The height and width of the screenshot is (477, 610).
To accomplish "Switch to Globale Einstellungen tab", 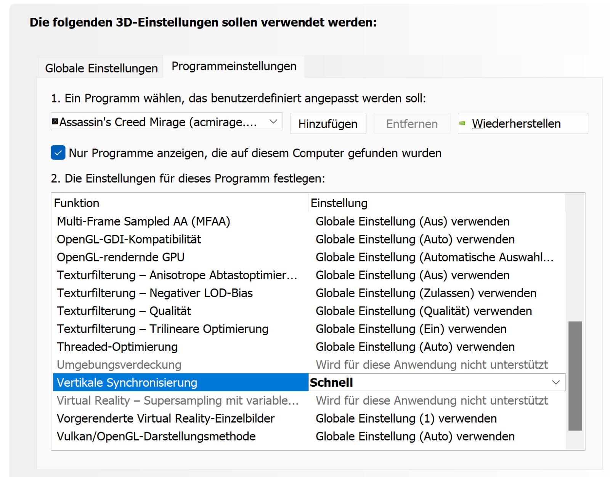I will click(101, 68).
